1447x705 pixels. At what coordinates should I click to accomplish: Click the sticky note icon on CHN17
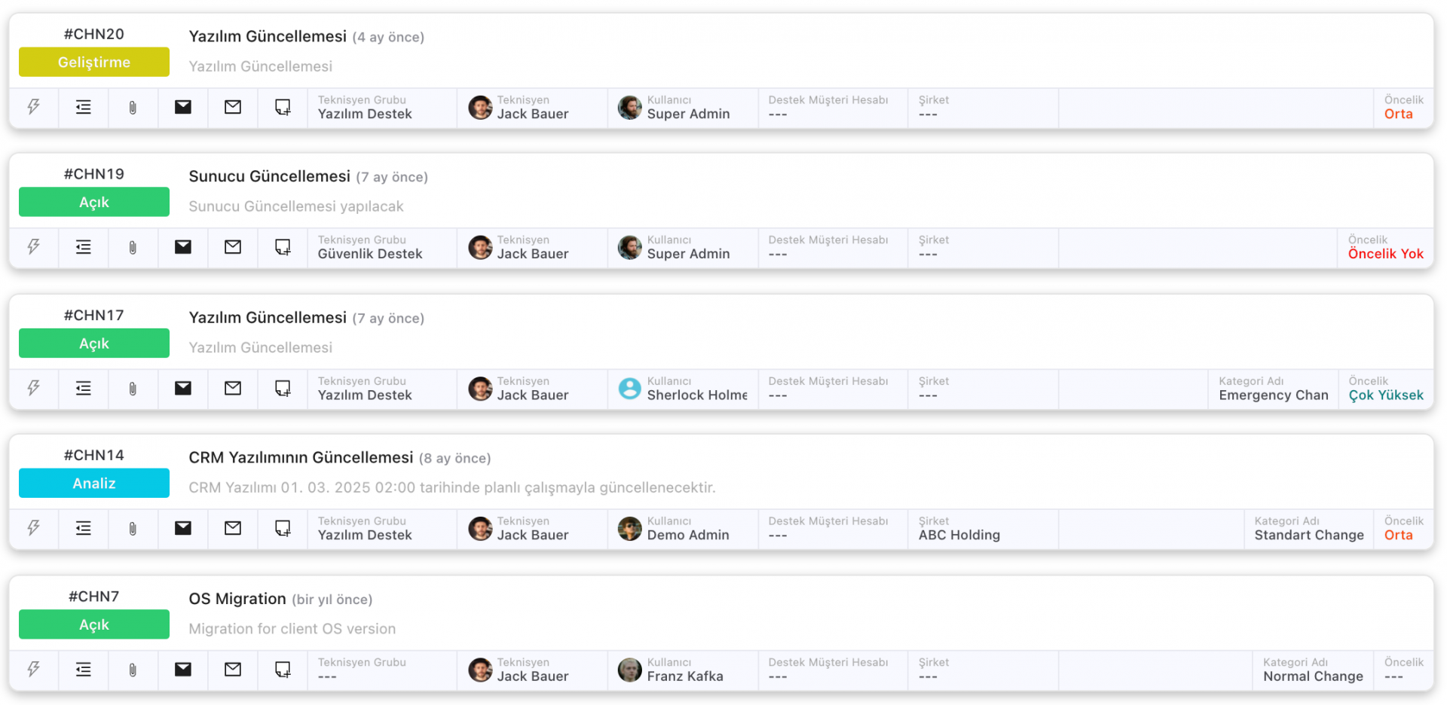pyautogui.click(x=283, y=389)
